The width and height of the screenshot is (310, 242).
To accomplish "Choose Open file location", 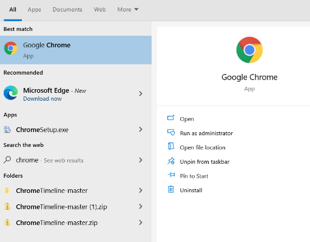I will point(203,147).
